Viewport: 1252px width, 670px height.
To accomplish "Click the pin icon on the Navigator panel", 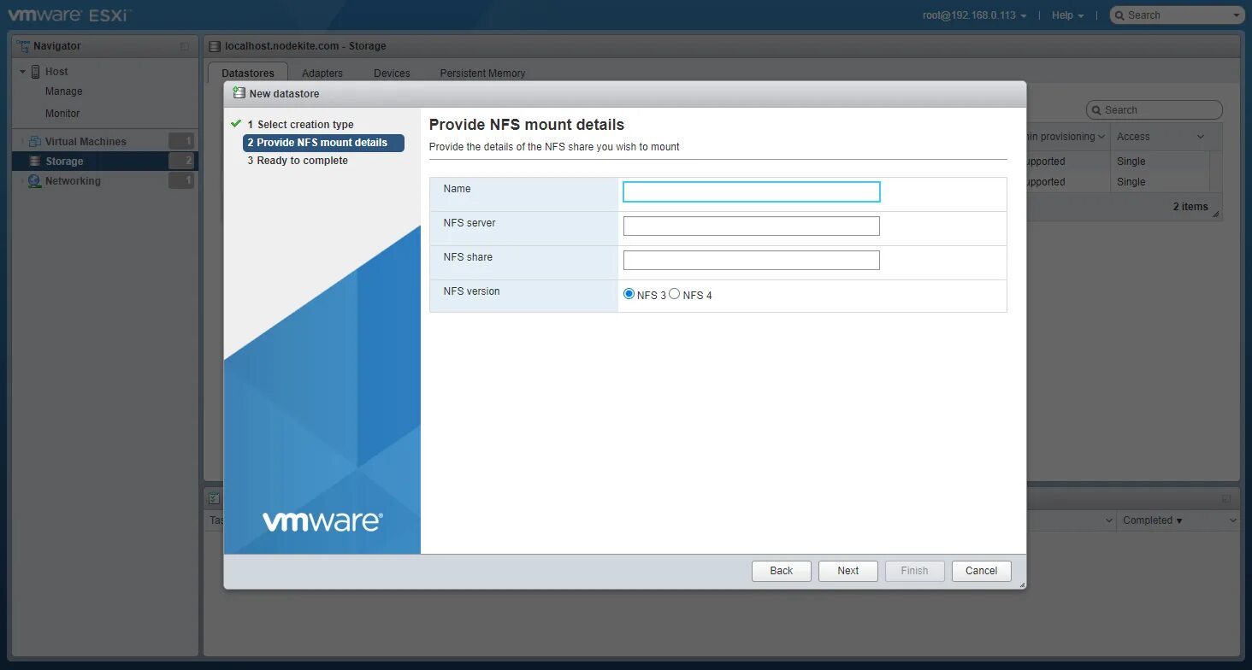I will (x=184, y=46).
